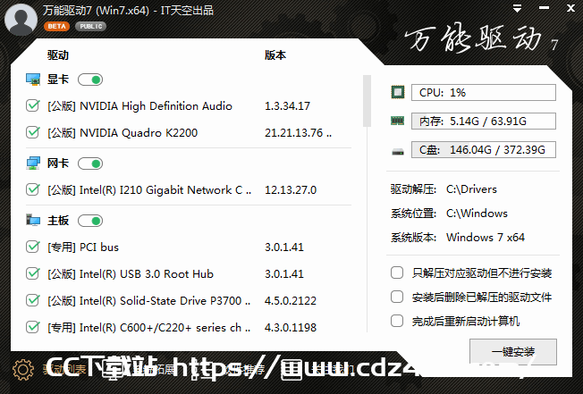The height and width of the screenshot is (394, 583).
Task: Click the C盘 disk drive icon
Action: click(x=398, y=151)
